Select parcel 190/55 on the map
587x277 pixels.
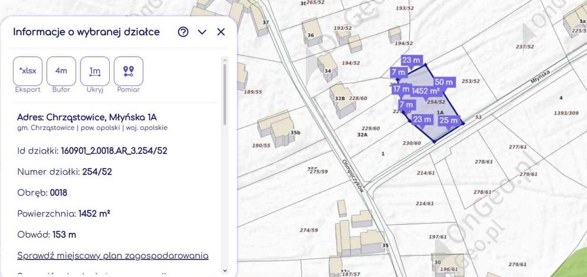point(261,146)
